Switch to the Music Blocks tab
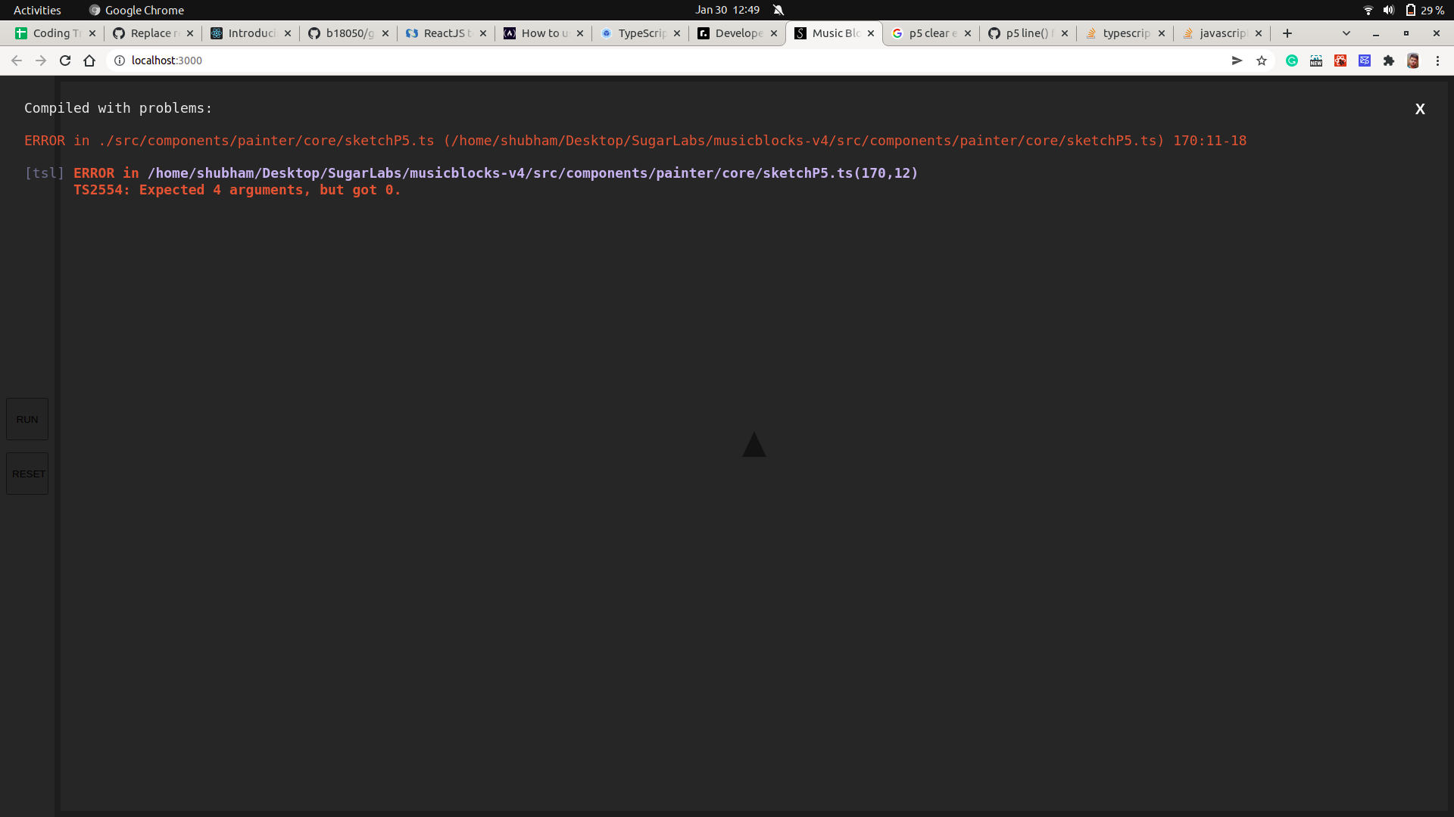Screen dimensions: 1454x817 click(833, 33)
